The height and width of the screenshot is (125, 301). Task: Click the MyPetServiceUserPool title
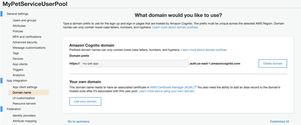(x=35, y=4)
